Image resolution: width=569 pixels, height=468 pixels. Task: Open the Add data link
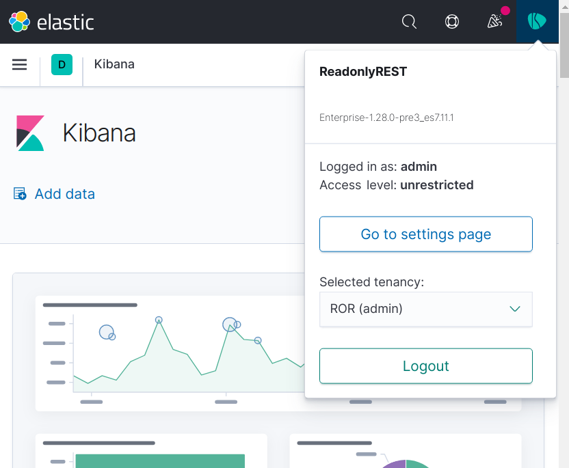64,194
